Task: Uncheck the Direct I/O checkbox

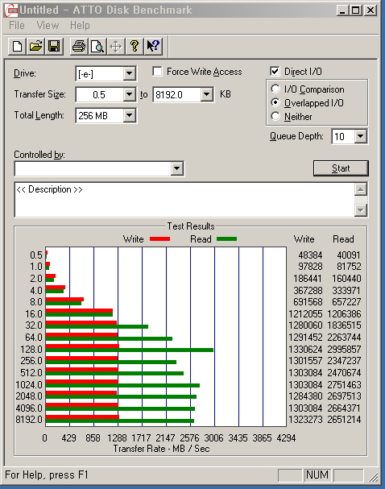Action: pyautogui.click(x=275, y=72)
